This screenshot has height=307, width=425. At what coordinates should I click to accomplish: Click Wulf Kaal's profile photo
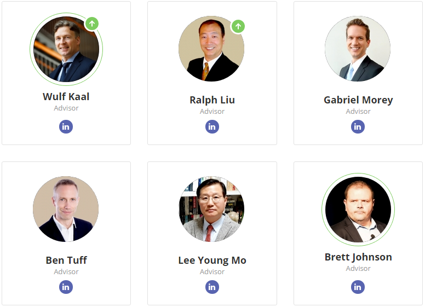66,49
